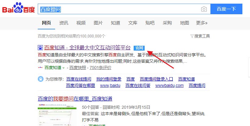Open result 百度的我要提问在哪里_百度知道
This screenshot has height=126, width=250.
point(75,99)
